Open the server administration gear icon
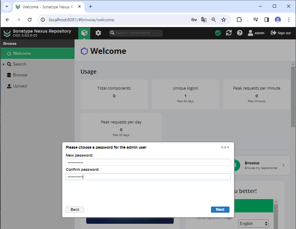 98,33
